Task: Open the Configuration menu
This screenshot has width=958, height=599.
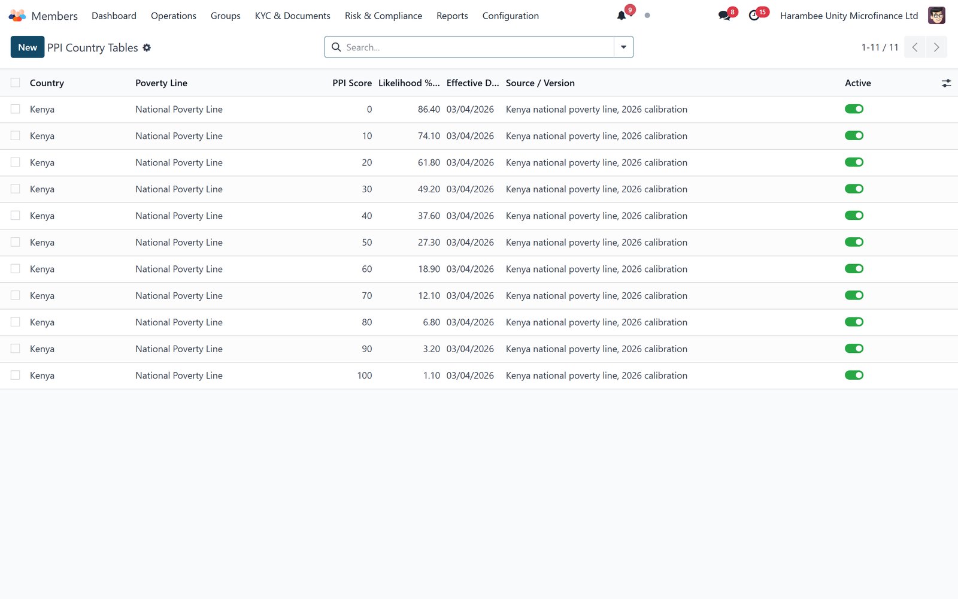Action: tap(510, 16)
